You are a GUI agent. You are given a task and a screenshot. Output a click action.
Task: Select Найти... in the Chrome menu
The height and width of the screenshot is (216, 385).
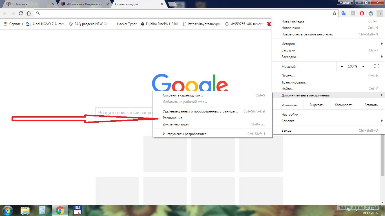coord(328,89)
